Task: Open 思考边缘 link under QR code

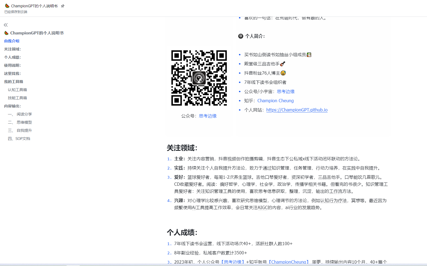Action: [x=208, y=116]
